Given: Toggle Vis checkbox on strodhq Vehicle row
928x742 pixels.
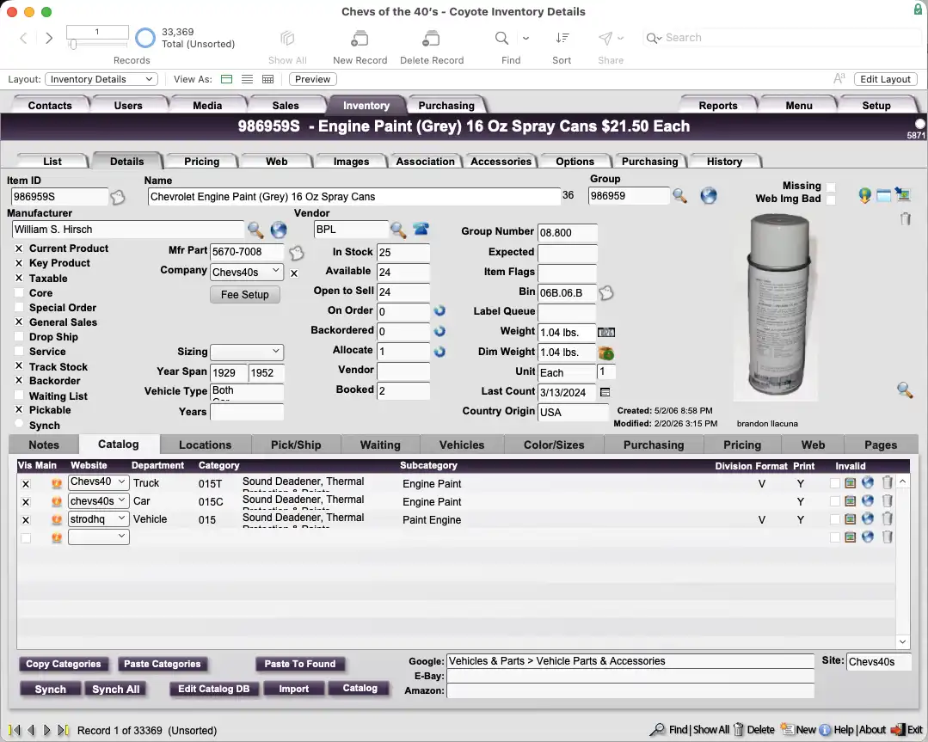Looking at the screenshot, I should (26, 520).
